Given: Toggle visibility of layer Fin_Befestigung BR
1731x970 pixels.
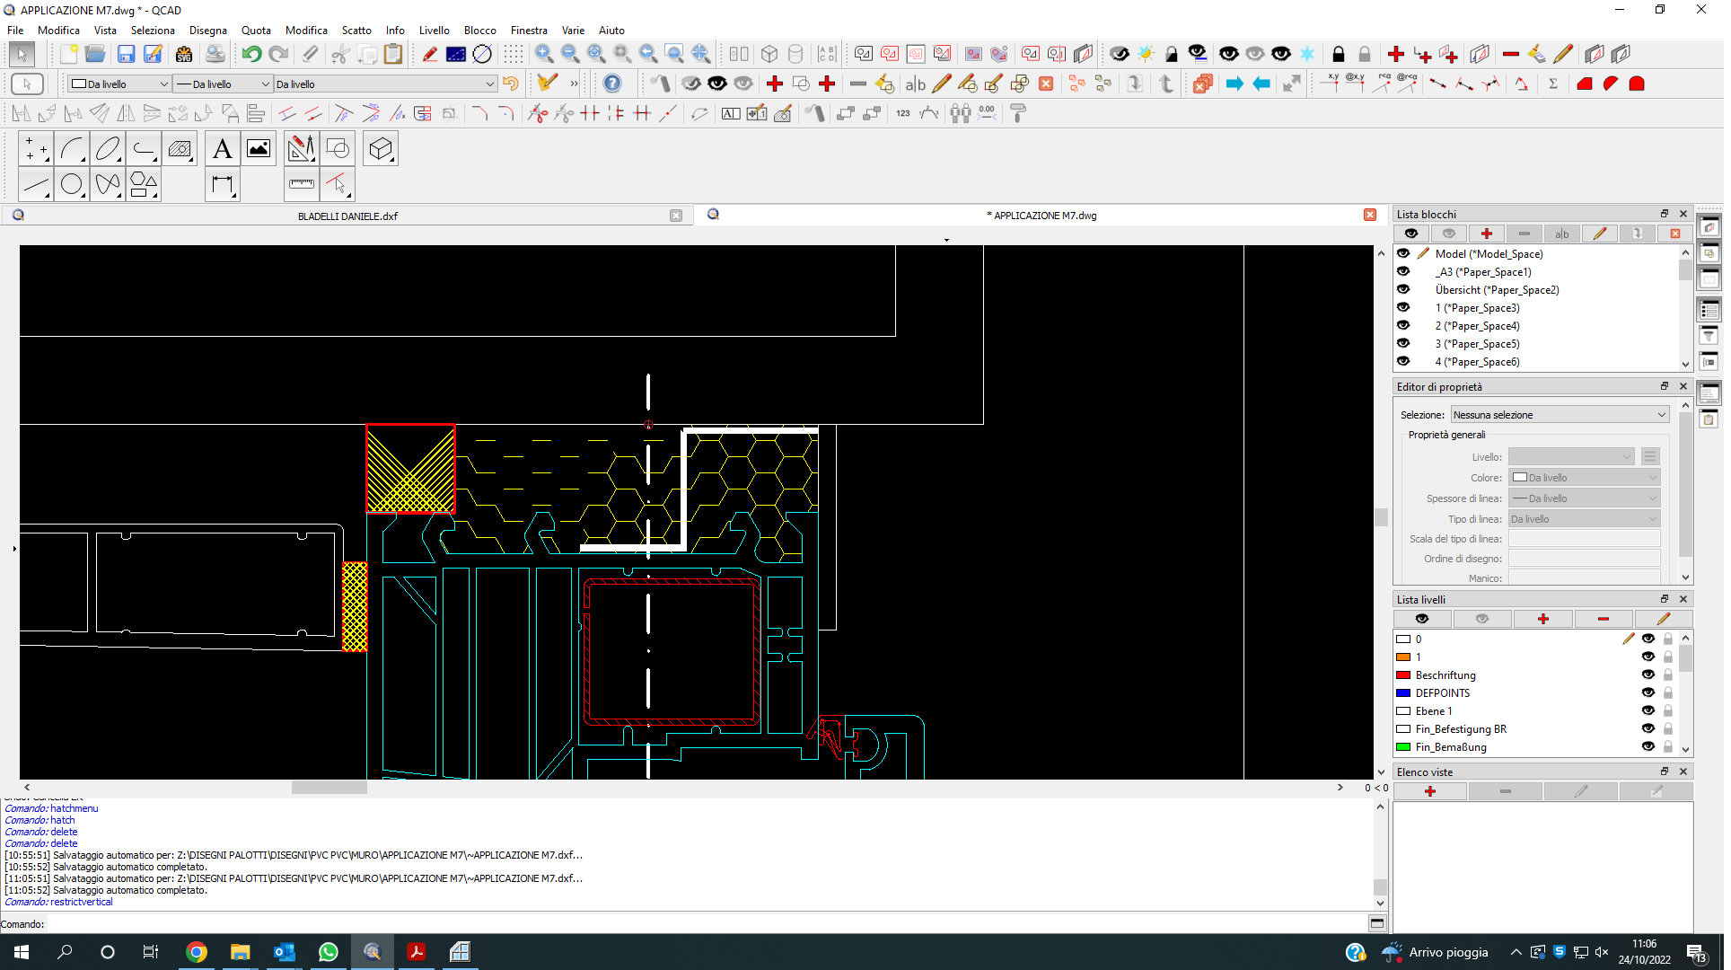Looking at the screenshot, I should [1648, 728].
